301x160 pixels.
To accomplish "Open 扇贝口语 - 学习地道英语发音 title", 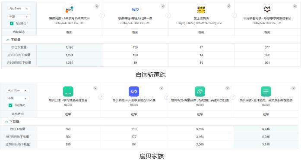I will click(x=68, y=100).
